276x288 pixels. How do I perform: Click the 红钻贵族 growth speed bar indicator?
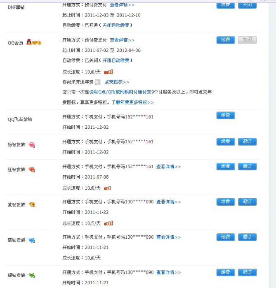[x=107, y=188]
